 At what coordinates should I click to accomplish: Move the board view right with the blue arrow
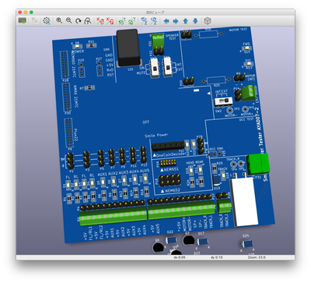[176, 21]
